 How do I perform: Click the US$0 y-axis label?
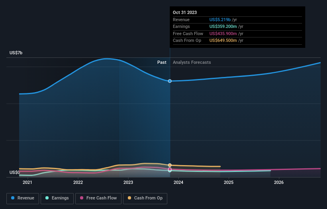pyautogui.click(x=15, y=172)
